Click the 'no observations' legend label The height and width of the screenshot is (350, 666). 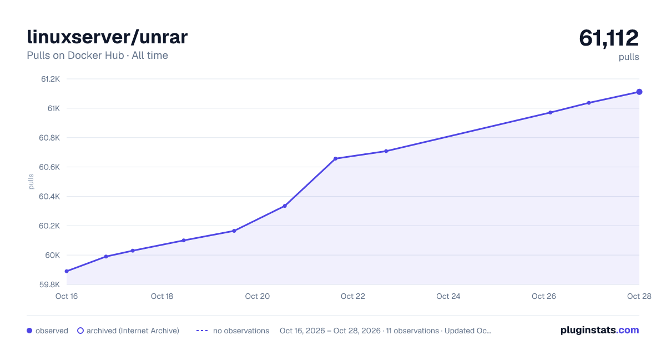pyautogui.click(x=241, y=331)
